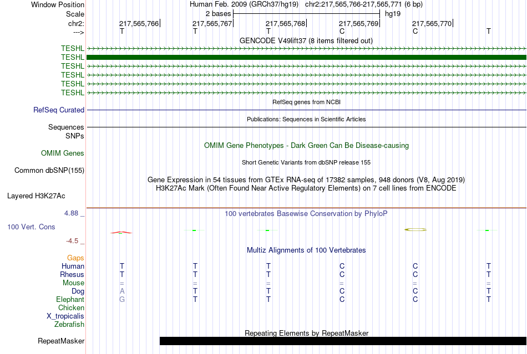Click the orange 'Gaps' row label
This screenshot has width=527, height=354.
(x=75, y=258)
